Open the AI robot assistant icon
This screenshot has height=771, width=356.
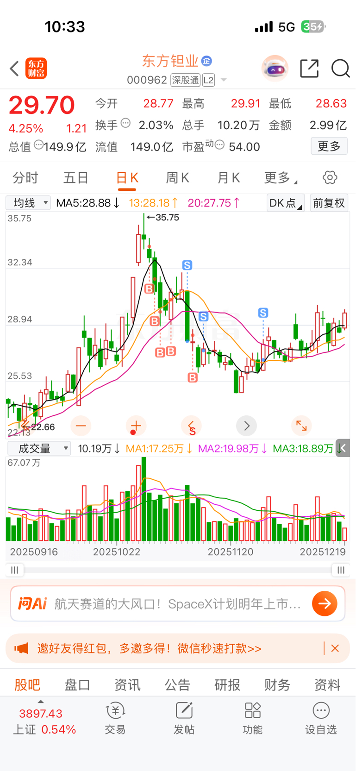coord(275,69)
